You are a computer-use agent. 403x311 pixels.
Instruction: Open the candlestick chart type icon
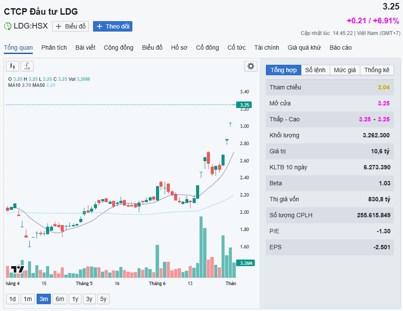click(x=12, y=66)
